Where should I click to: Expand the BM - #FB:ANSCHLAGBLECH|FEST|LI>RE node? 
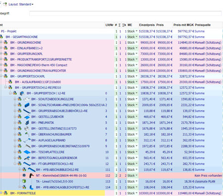[x=19, y=187]
